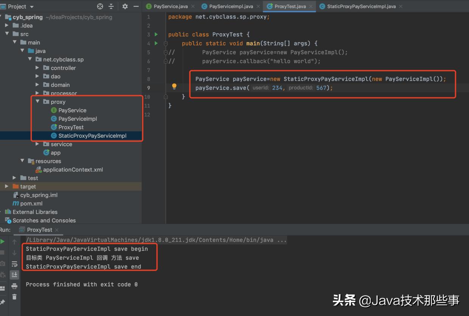Click the yellow lightbulb intention icon
The image size is (469, 316).
(174, 87)
